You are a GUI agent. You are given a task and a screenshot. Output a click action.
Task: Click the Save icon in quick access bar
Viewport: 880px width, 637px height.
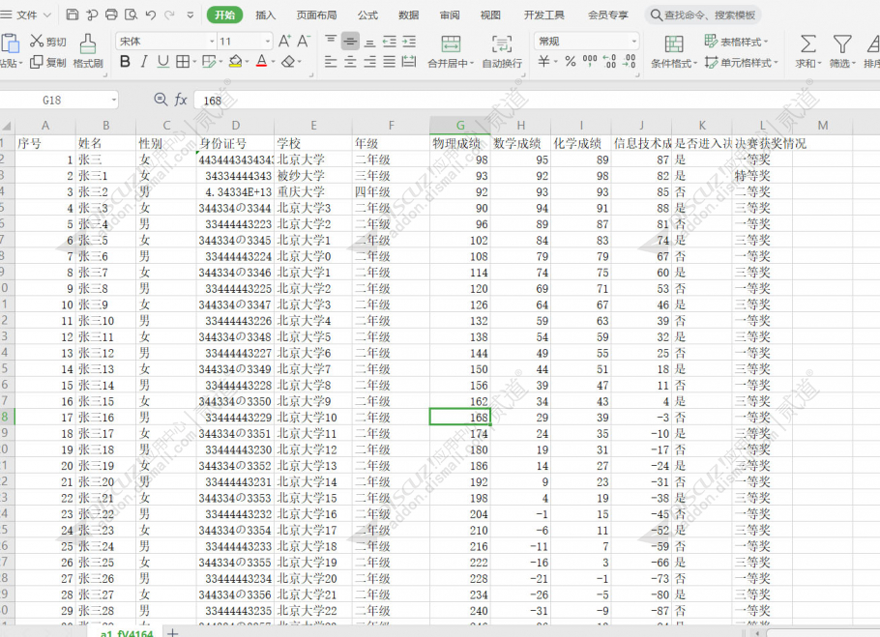click(73, 15)
